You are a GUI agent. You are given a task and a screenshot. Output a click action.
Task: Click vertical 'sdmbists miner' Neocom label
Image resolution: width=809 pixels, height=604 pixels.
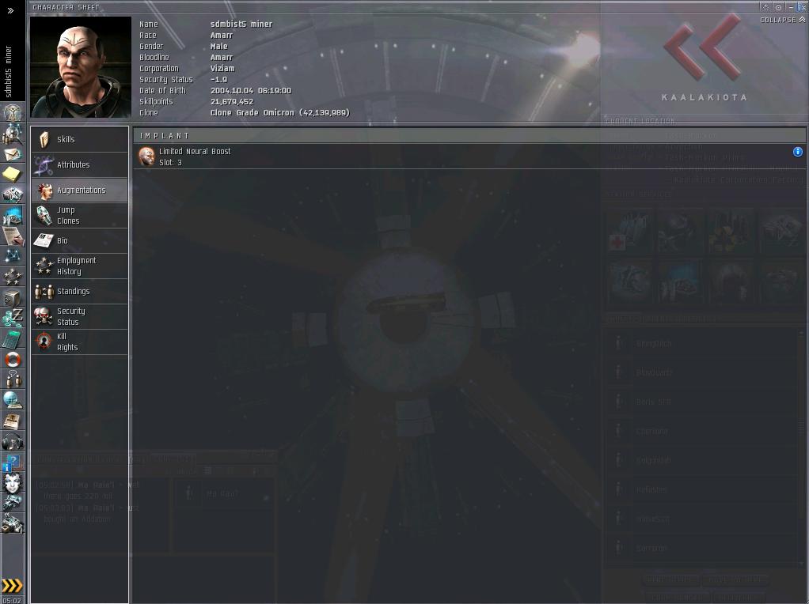(x=8, y=71)
